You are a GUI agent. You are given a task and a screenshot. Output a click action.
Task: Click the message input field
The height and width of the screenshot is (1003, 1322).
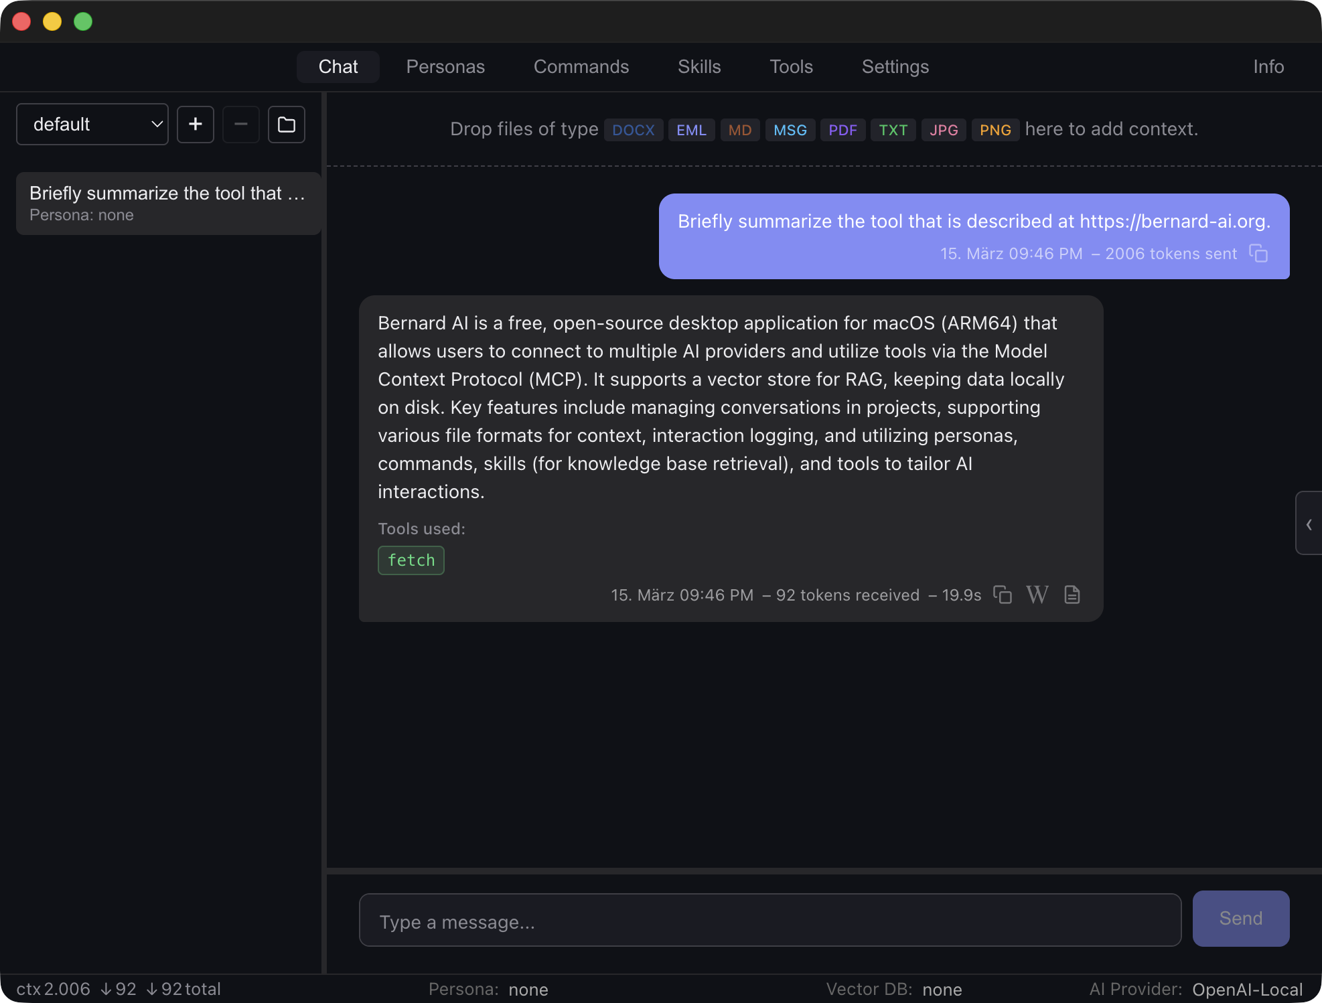[769, 920]
